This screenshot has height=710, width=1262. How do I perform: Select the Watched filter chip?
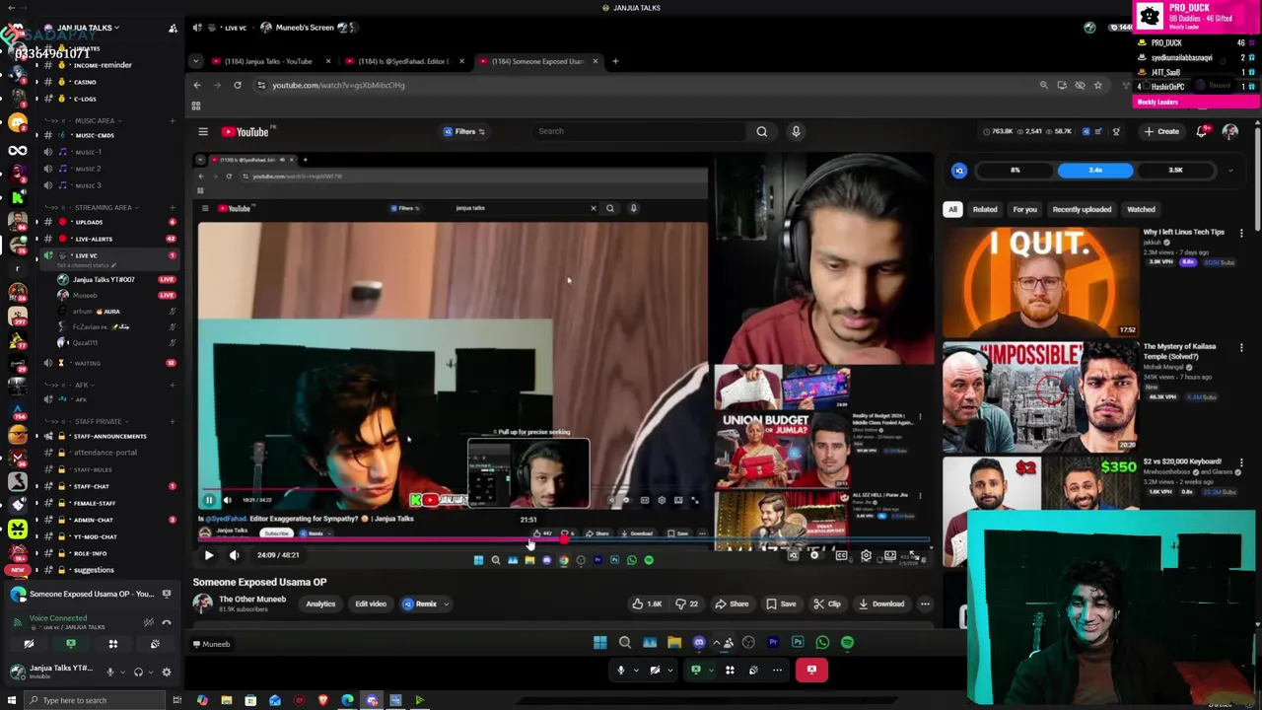[1141, 209]
